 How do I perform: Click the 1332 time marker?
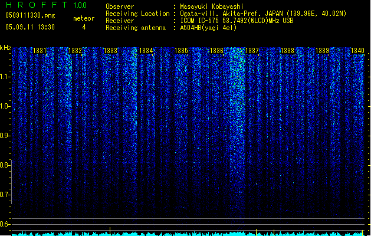pyautogui.click(x=75, y=51)
